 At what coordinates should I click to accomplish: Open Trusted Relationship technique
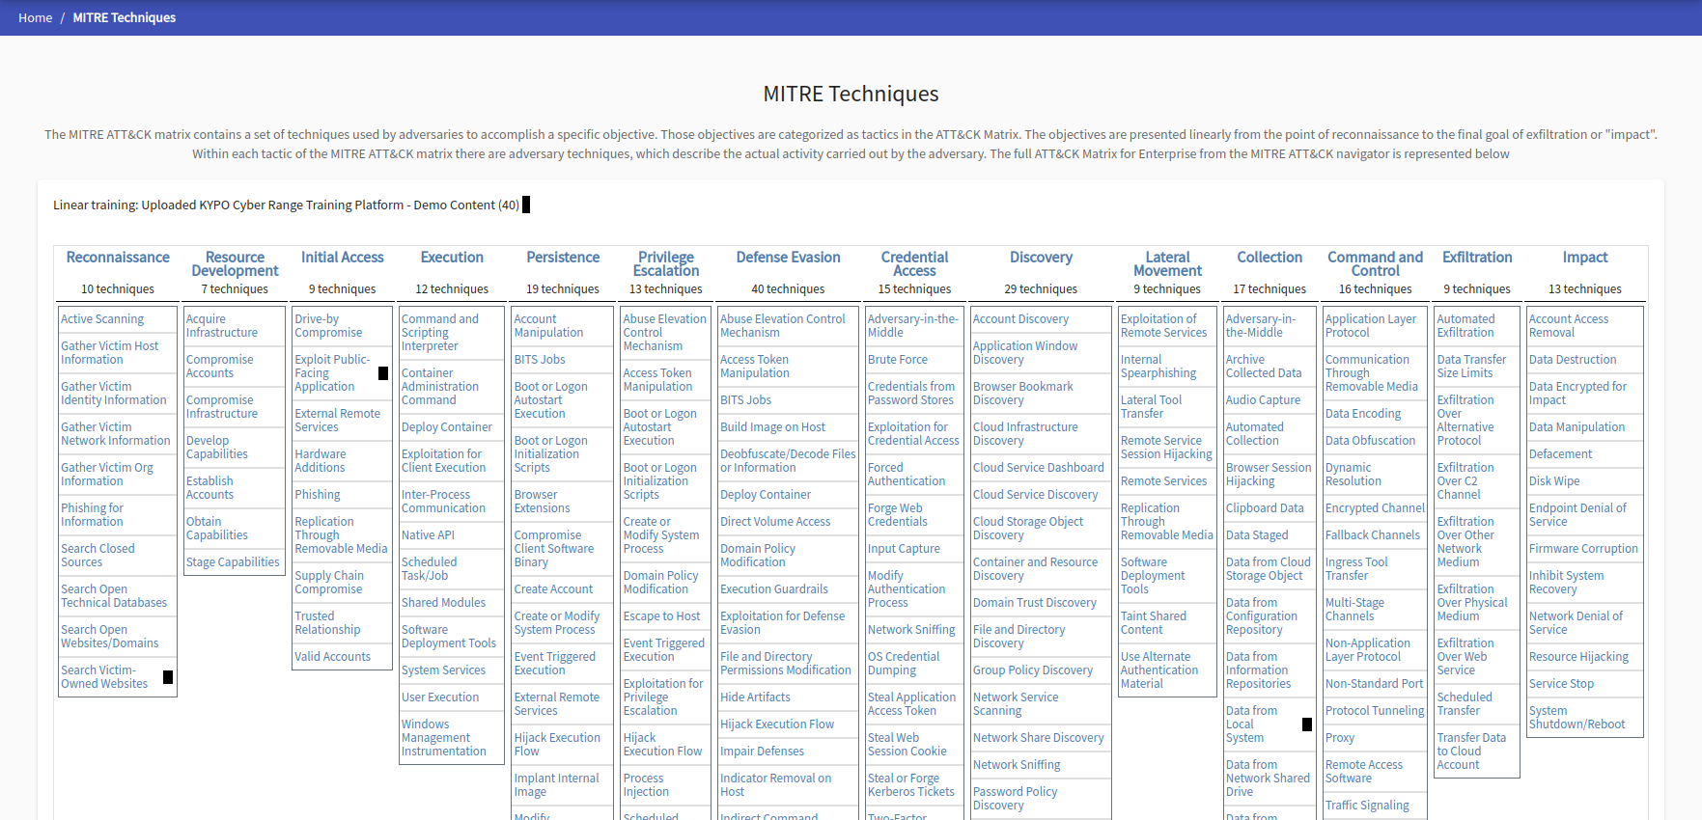pos(327,623)
